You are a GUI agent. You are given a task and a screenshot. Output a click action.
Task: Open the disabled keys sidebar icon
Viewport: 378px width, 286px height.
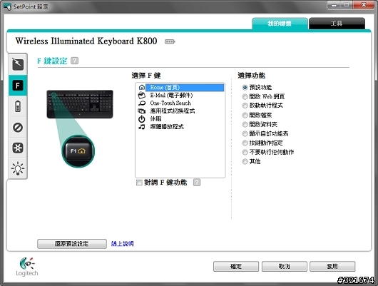click(x=18, y=128)
